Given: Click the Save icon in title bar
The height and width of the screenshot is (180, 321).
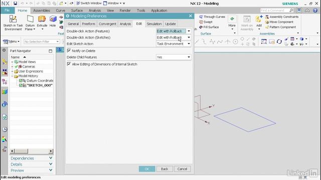Looking at the screenshot, I should [x=15, y=3].
